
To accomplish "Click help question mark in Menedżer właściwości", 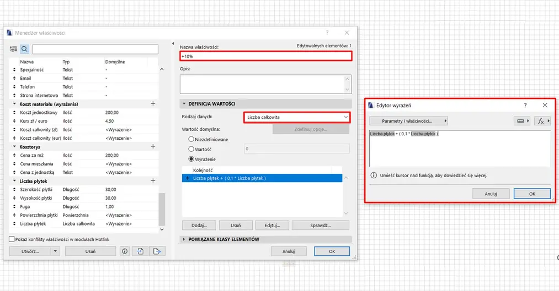I will point(327,32).
